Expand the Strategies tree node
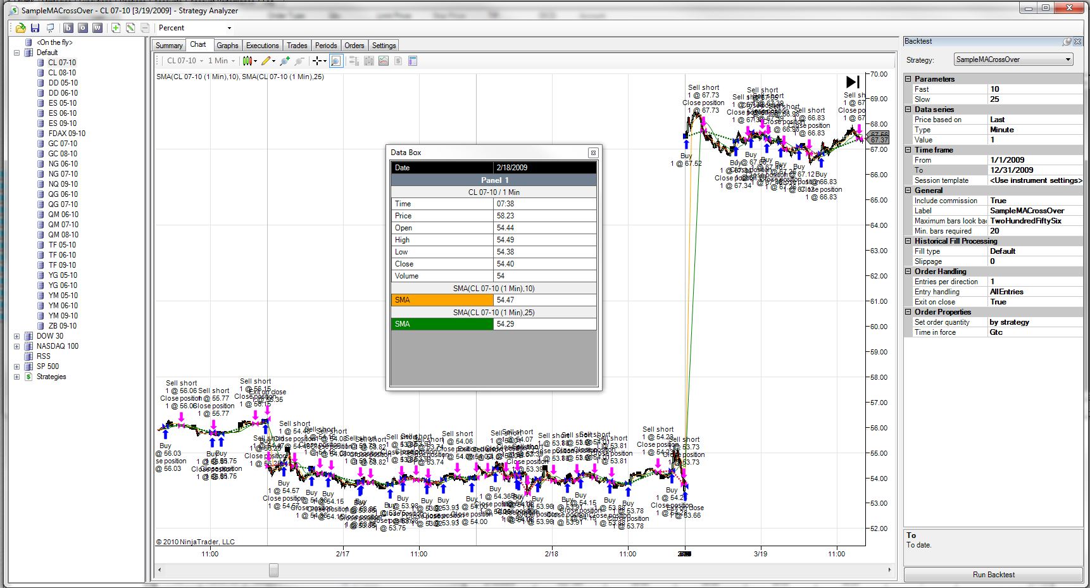Screen dimensions: 1090x588 (x=16, y=377)
